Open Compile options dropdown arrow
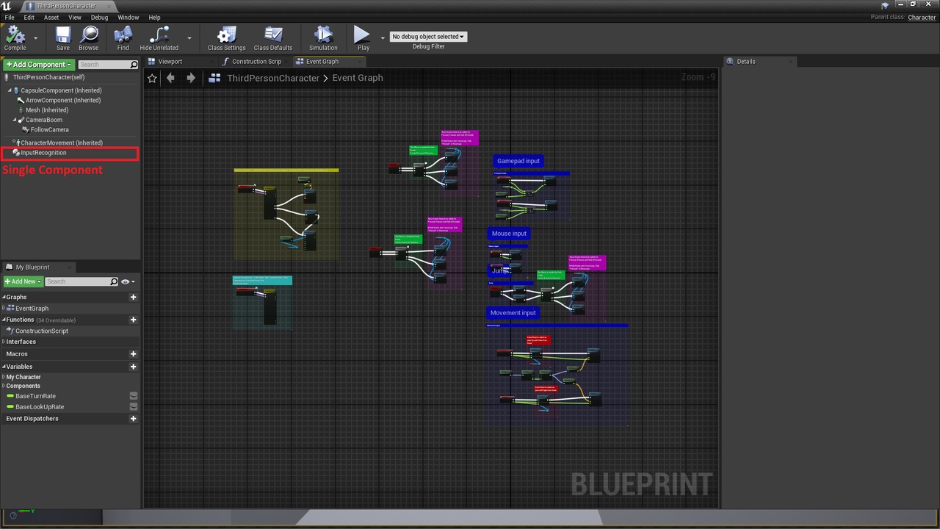Screen dimensions: 940x529 pos(35,37)
